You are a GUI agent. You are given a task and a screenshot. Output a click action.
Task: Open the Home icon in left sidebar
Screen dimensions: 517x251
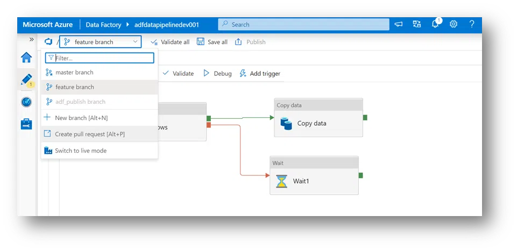coord(26,58)
